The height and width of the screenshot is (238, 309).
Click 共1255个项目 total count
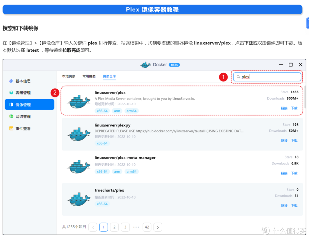click(74, 227)
